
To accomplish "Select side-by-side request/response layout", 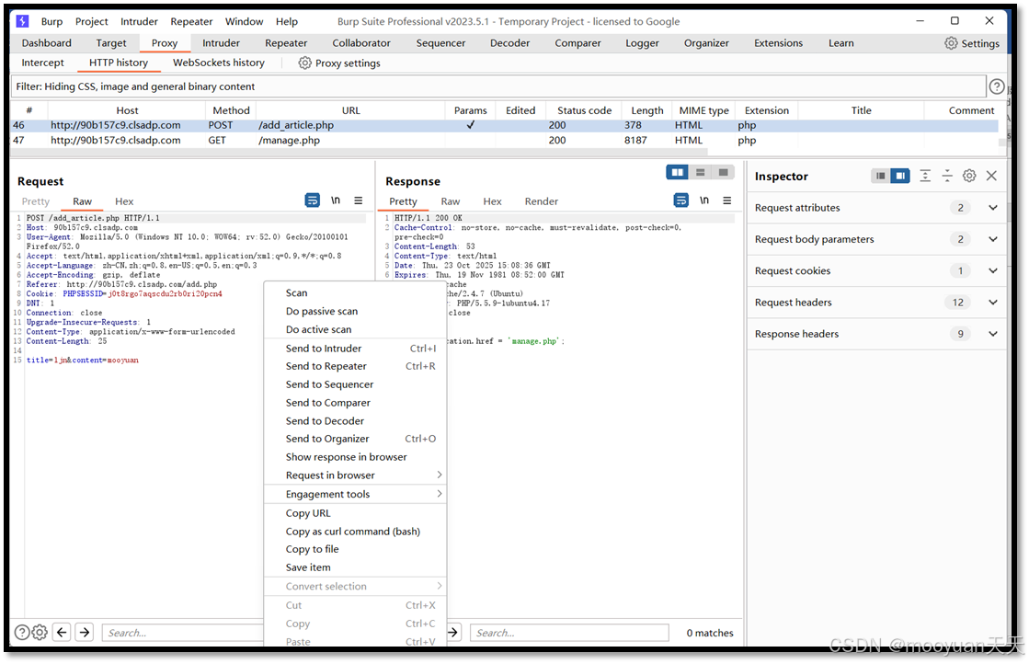I will click(677, 172).
